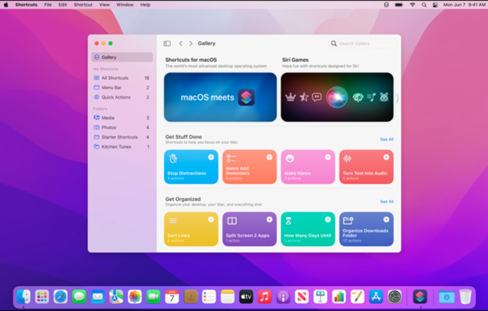Open FaceTime from the Dock
This screenshot has width=488, height=311.
[x=153, y=297]
